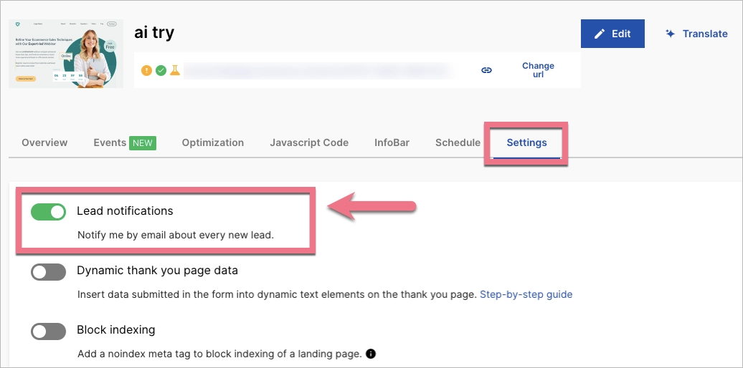Click the chain link icon beside the URL

[x=486, y=70]
